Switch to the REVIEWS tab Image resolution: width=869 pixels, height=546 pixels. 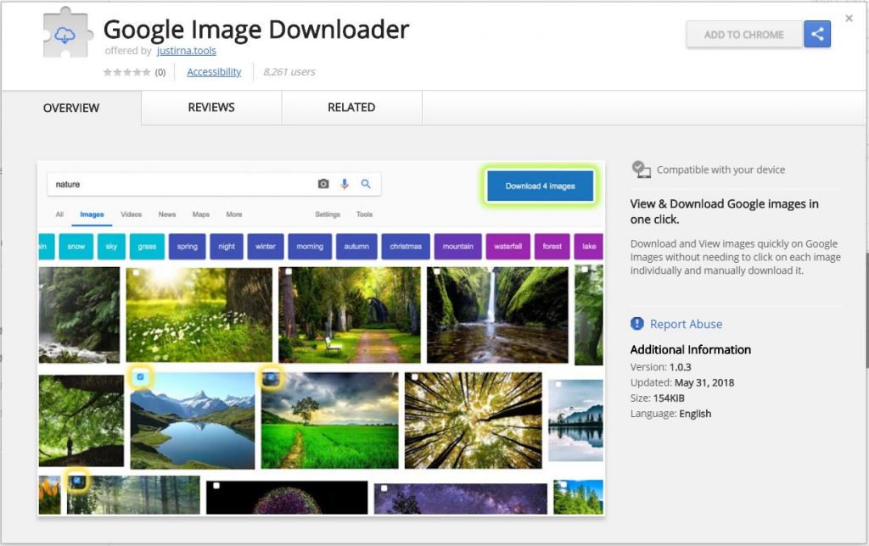(x=210, y=108)
